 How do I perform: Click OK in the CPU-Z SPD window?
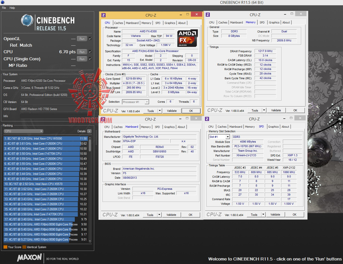click(x=295, y=215)
